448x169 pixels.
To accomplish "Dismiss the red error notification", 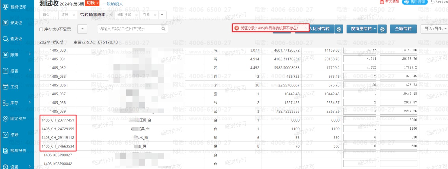I will (305, 28).
